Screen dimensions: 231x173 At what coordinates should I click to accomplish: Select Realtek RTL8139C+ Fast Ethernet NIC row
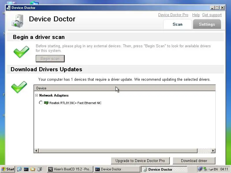pos(75,103)
